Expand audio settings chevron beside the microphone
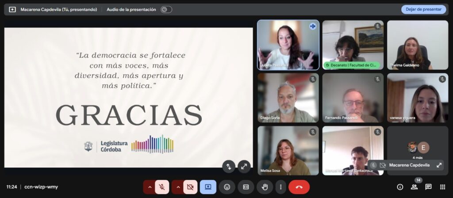 (150, 187)
